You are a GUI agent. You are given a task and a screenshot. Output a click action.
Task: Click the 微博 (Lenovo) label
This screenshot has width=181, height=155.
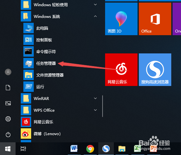click(47, 134)
